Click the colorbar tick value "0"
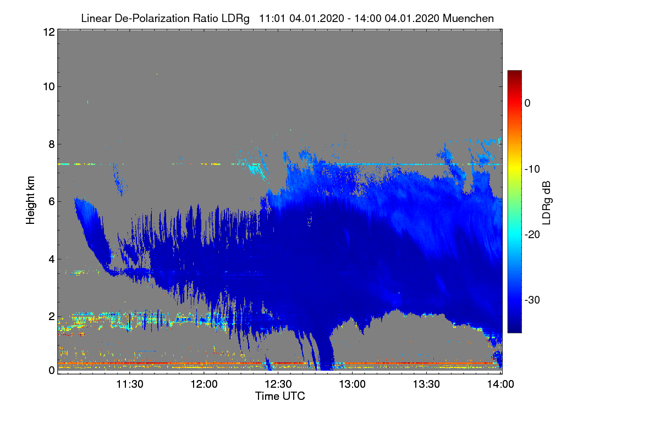This screenshot has width=660, height=440. point(527,103)
